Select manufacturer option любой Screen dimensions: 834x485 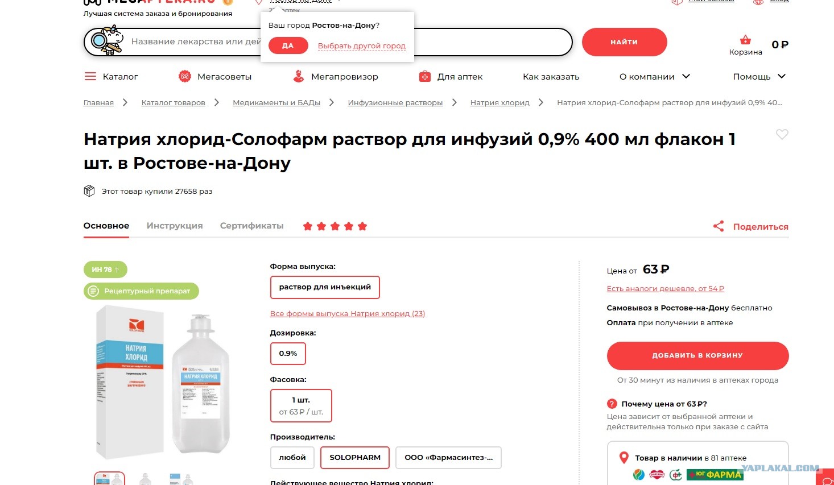(x=292, y=458)
